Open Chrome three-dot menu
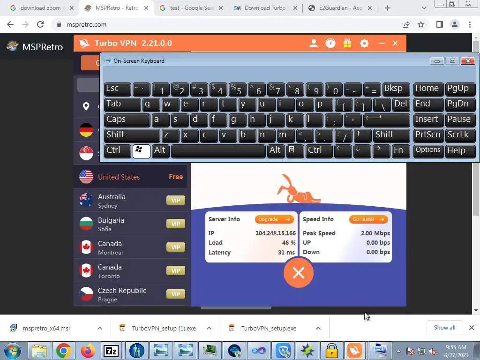Screen dimensions: 480x360 pyautogui.click(x=470, y=24)
